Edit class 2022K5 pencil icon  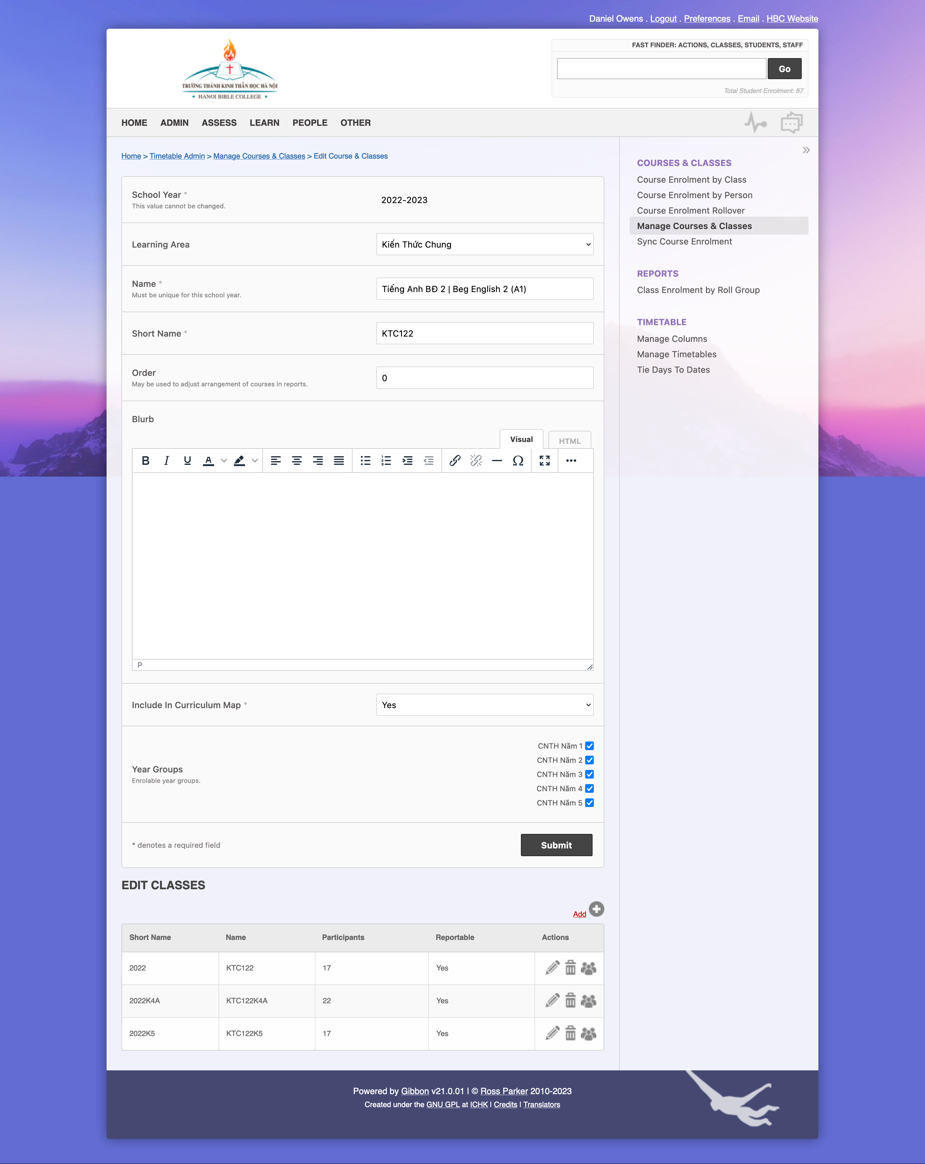[x=552, y=1033]
